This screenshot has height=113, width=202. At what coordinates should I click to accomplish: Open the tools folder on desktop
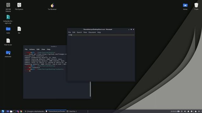(x=8, y=30)
